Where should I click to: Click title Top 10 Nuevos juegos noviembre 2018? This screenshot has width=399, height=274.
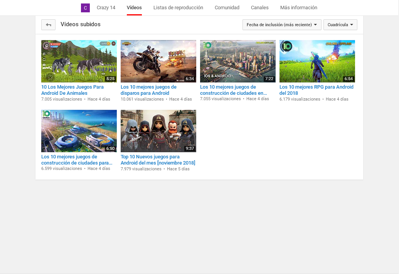click(158, 160)
